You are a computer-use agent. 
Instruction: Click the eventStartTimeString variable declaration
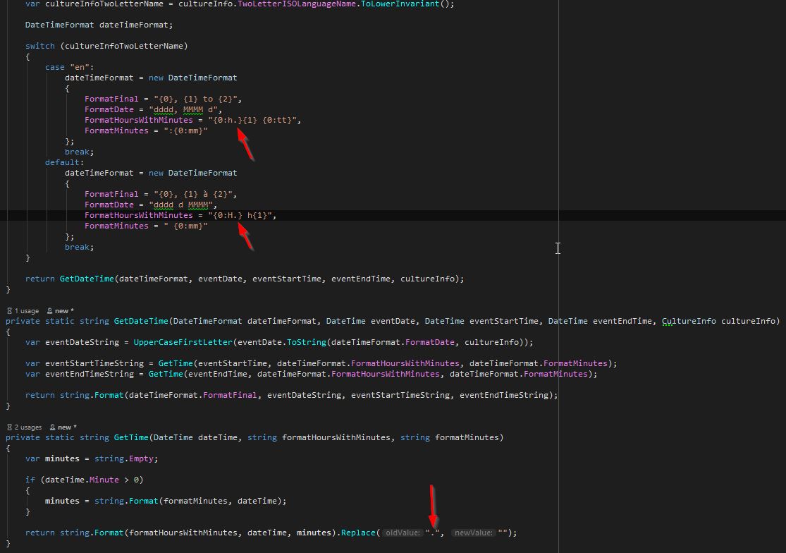(94, 363)
